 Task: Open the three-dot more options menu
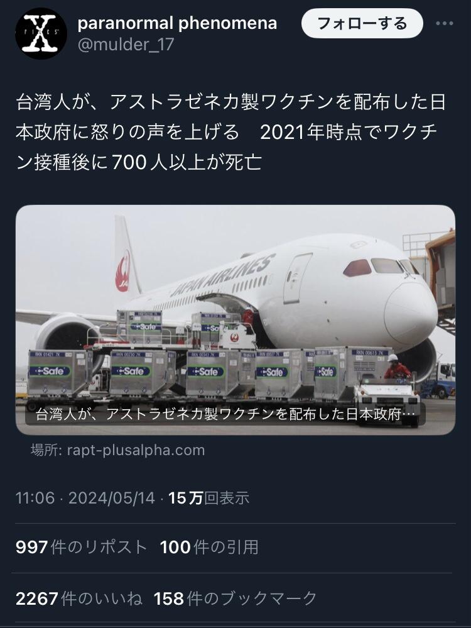click(x=444, y=23)
